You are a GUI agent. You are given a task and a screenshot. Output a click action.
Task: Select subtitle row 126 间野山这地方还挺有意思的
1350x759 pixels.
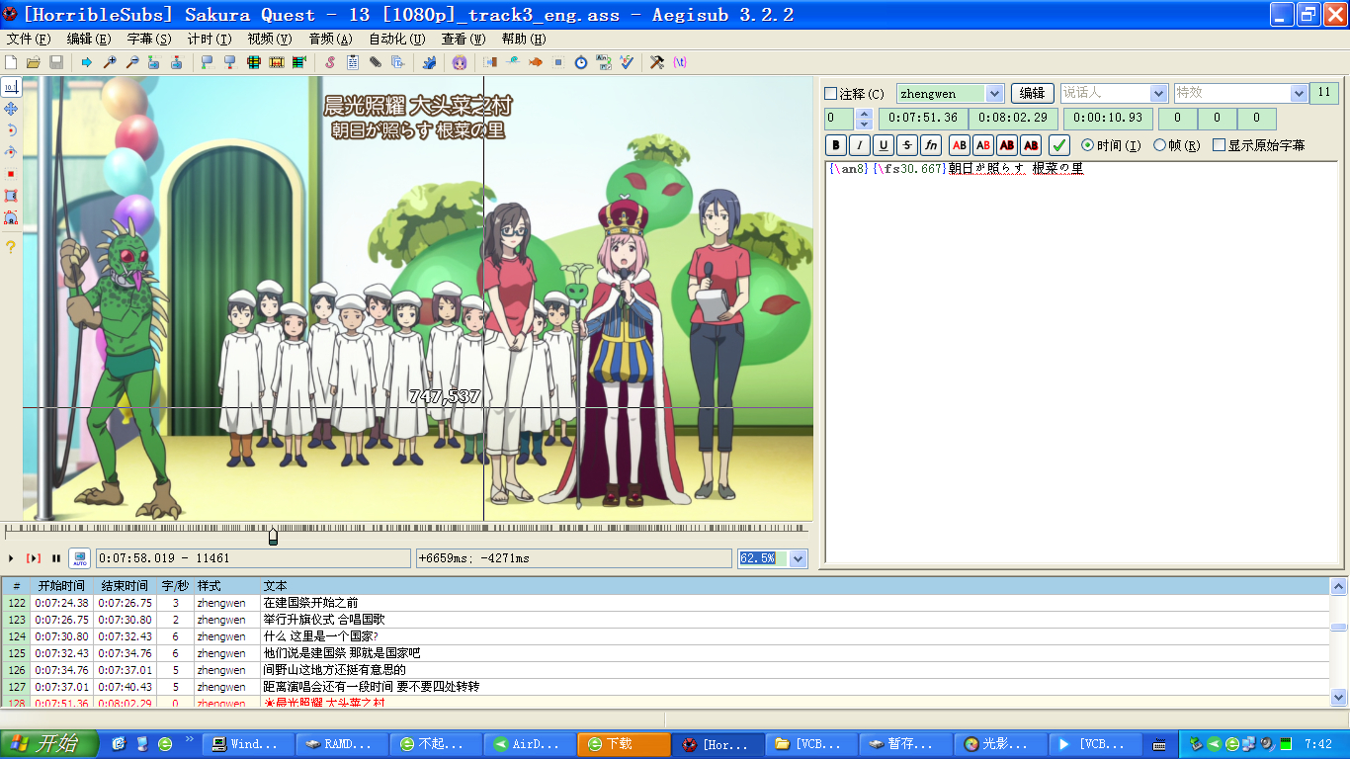click(665, 670)
